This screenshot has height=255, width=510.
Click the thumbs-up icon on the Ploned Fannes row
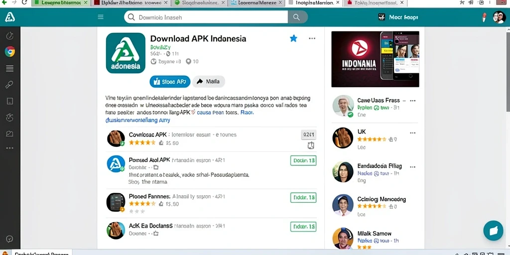point(161,204)
